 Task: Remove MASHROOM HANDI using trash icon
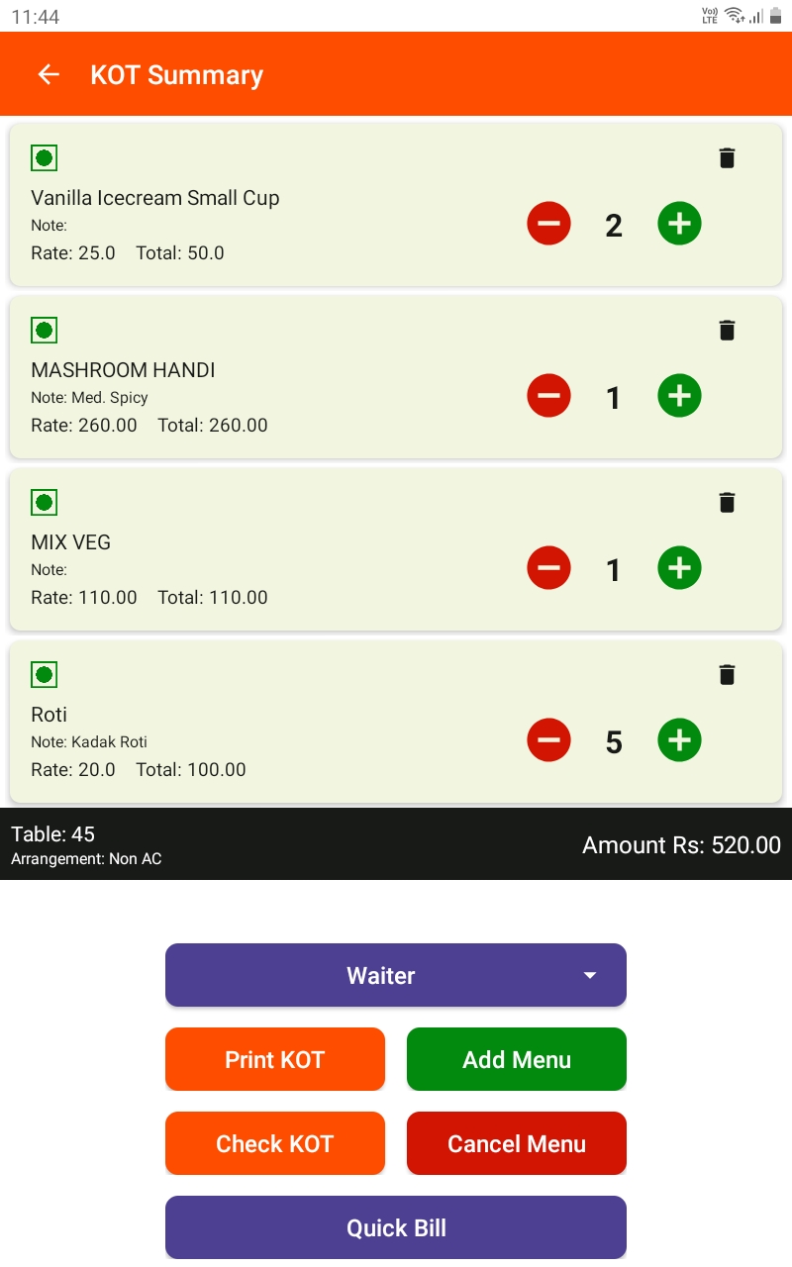point(727,331)
